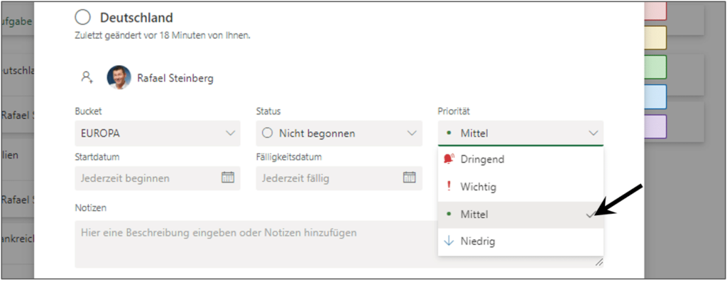Click the blue label color swatch

pos(655,97)
